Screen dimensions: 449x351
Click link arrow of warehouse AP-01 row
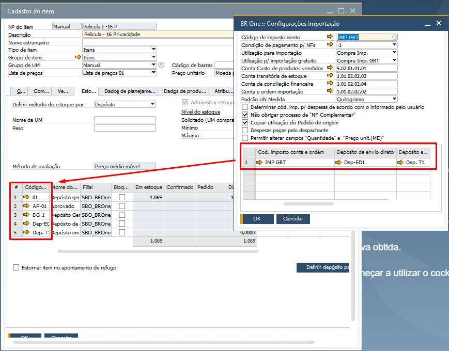(26, 205)
